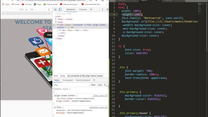Click the ellipsis actions beside selected node
This screenshot has width=208, height=117.
point(54,25)
